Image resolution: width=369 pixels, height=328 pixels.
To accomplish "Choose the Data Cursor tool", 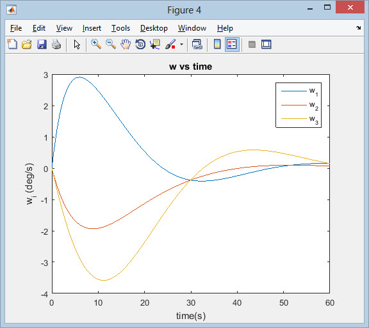I will tap(155, 44).
